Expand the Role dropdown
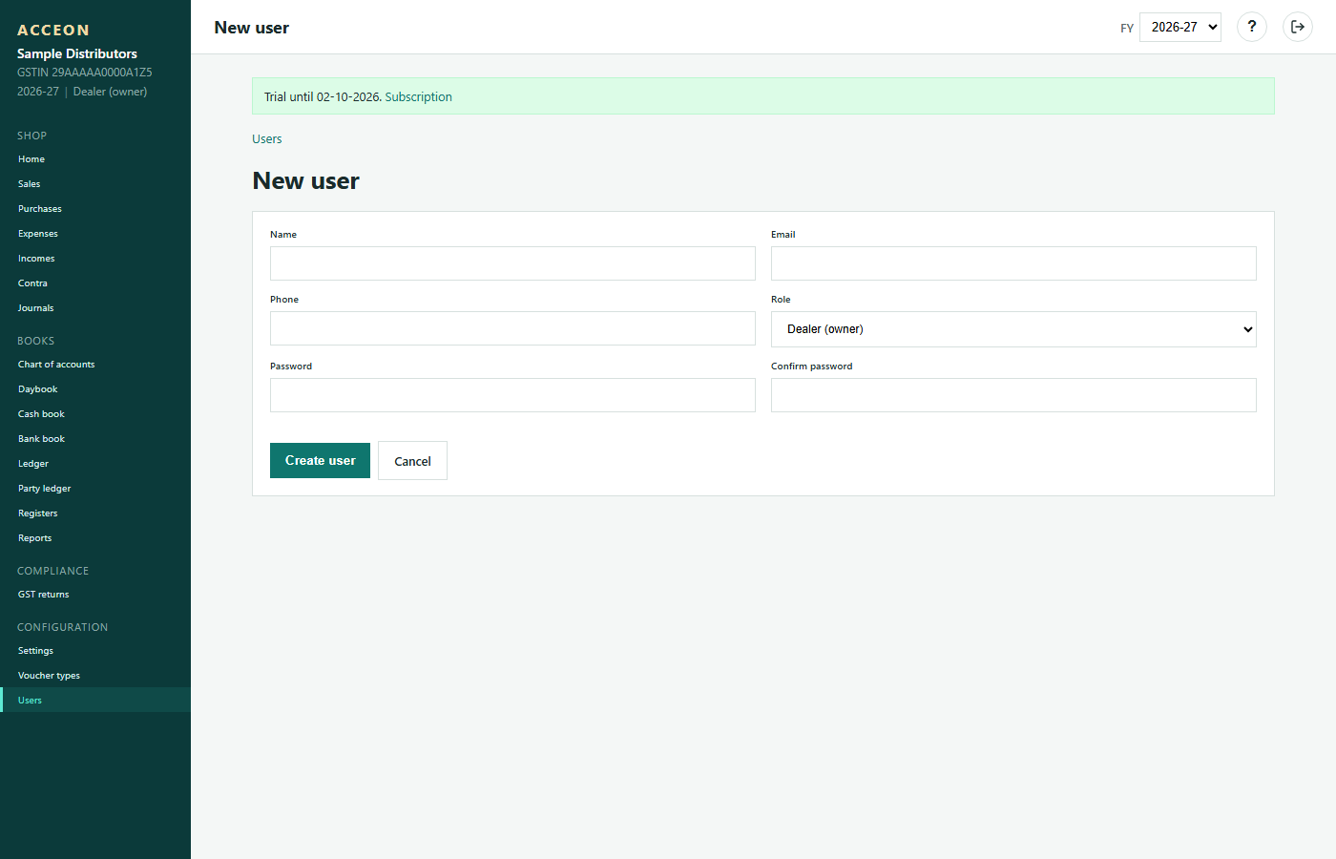1336x859 pixels. click(1013, 329)
